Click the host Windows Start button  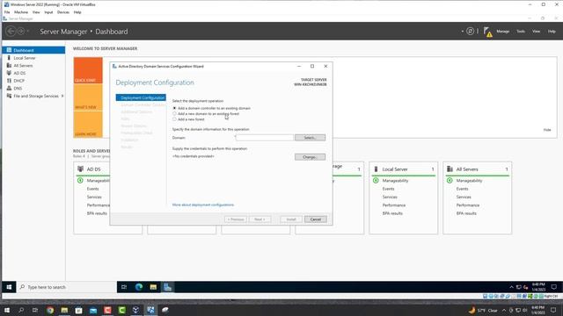tap(7, 310)
